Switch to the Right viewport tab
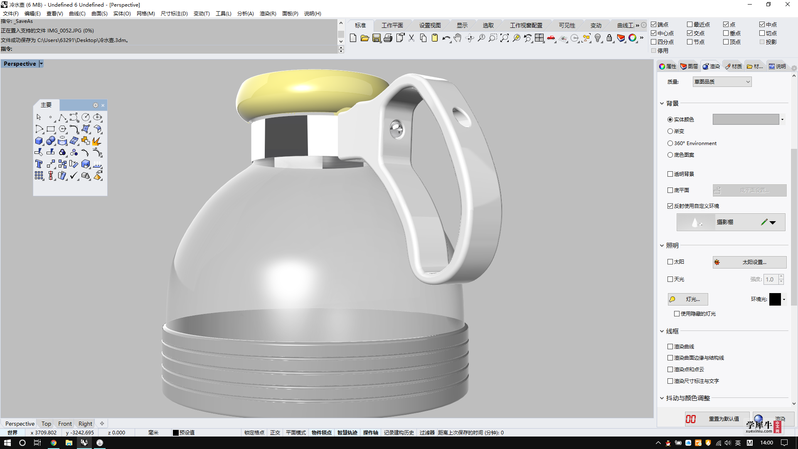The image size is (798, 449). (x=85, y=424)
